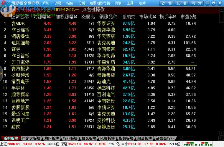Image resolution: width=224 pixels, height=147 pixels.
Task: Select the 证券 sector row
Action: 99,49
